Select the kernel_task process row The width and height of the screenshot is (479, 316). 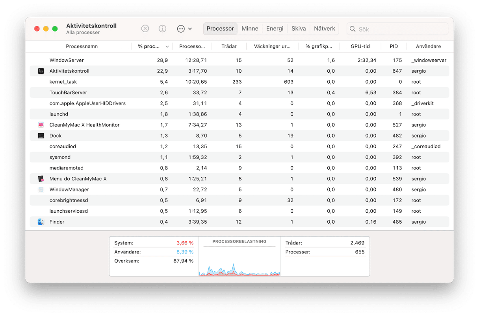[239, 82]
